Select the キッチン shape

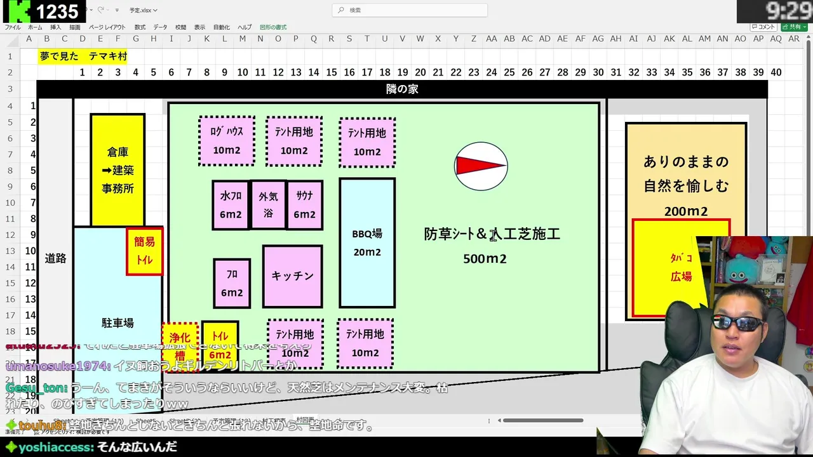(x=293, y=276)
